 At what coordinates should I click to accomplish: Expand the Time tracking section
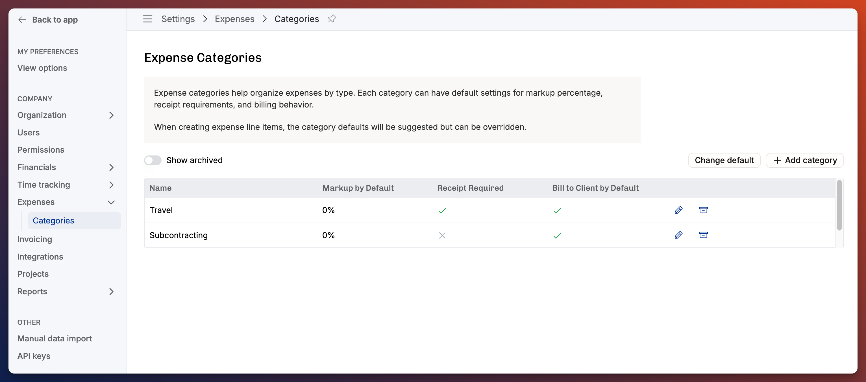[x=111, y=185]
